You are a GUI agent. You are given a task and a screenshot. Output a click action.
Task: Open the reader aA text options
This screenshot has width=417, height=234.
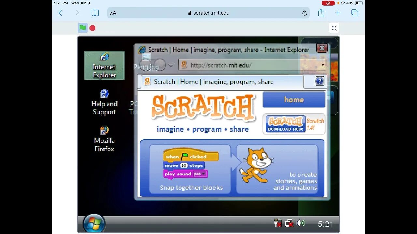point(113,13)
